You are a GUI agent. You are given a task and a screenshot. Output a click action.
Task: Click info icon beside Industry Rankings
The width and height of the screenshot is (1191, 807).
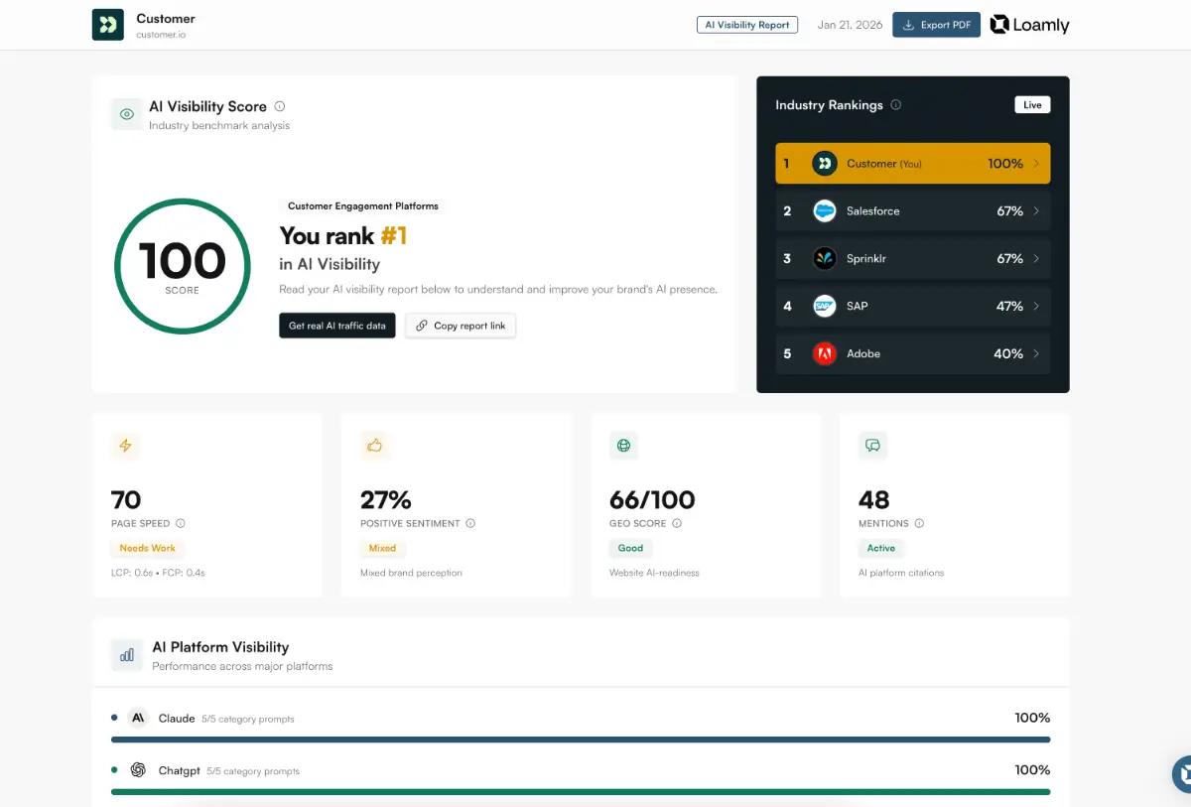click(x=896, y=105)
